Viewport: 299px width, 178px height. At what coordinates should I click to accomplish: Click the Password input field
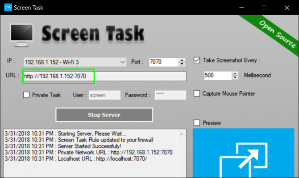click(170, 95)
